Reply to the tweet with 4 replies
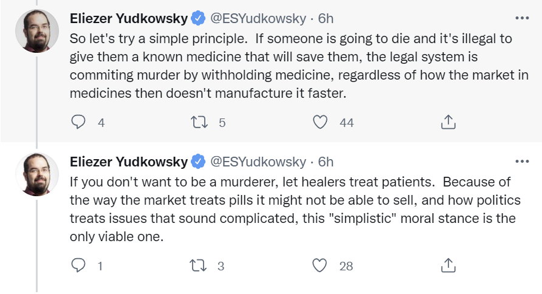The width and height of the screenshot is (542, 294). tap(78, 122)
